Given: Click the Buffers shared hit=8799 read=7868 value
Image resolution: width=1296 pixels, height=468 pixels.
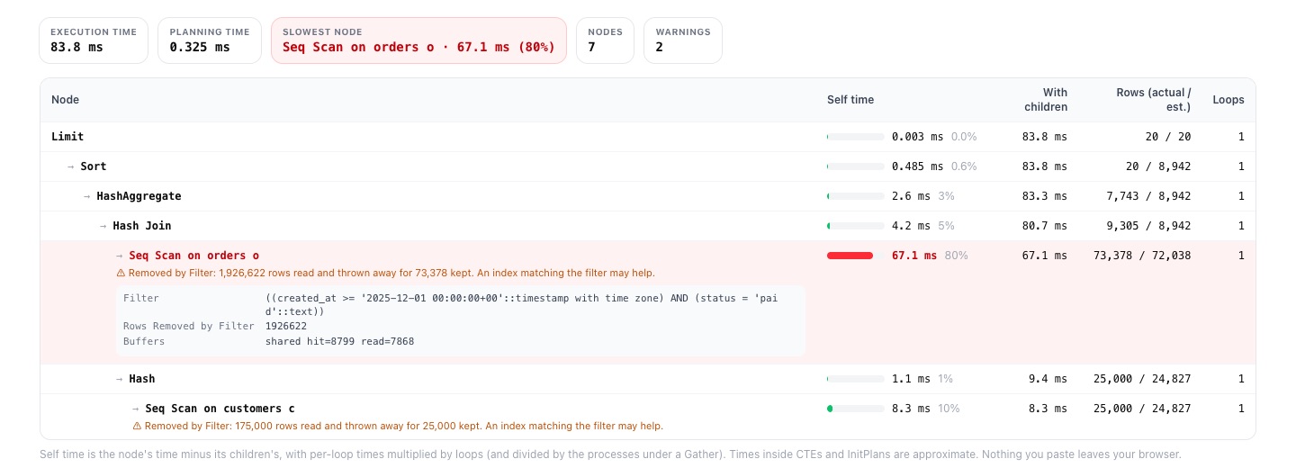Looking at the screenshot, I should pyautogui.click(x=339, y=342).
